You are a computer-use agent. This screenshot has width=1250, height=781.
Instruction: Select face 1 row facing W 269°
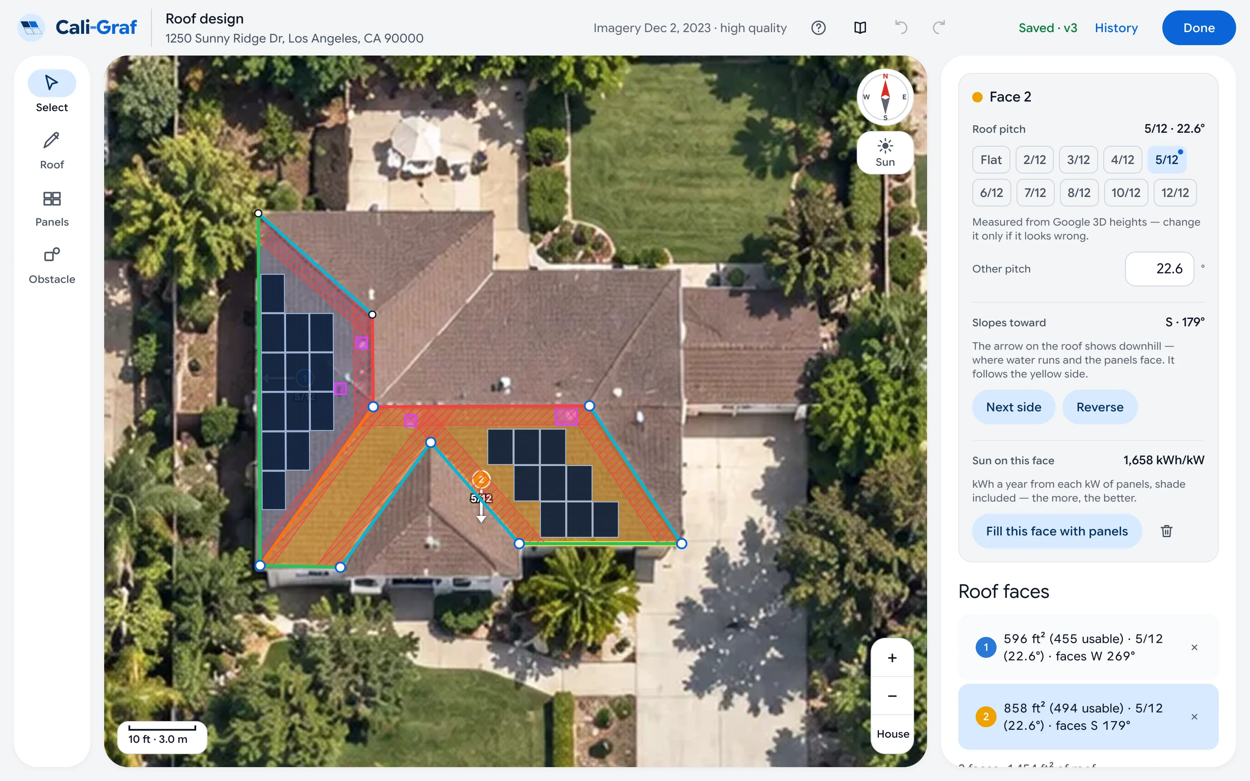[1088, 647]
